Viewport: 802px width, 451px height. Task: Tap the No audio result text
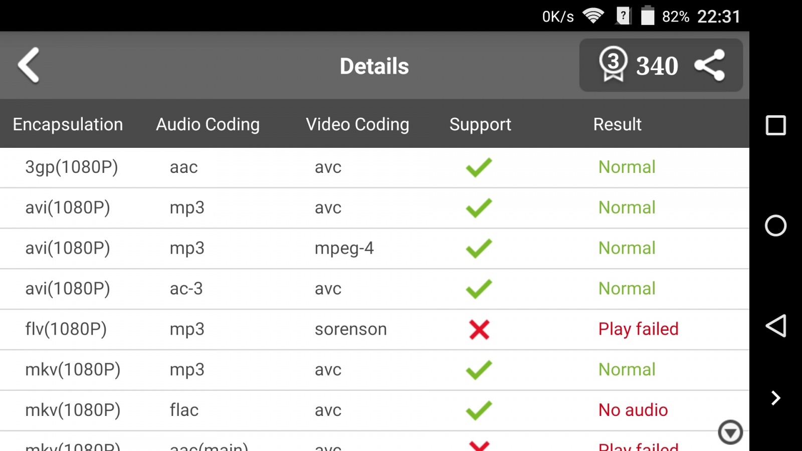click(633, 410)
